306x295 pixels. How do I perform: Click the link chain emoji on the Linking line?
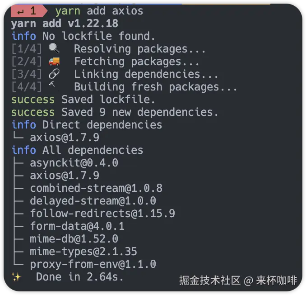coord(54,74)
